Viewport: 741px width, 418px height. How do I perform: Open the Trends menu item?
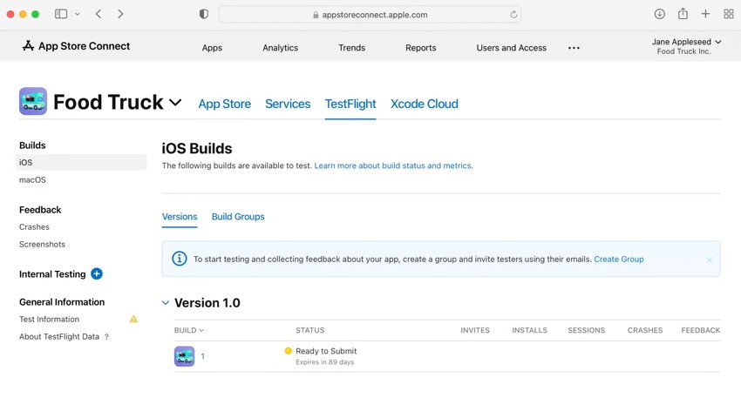pyautogui.click(x=351, y=48)
